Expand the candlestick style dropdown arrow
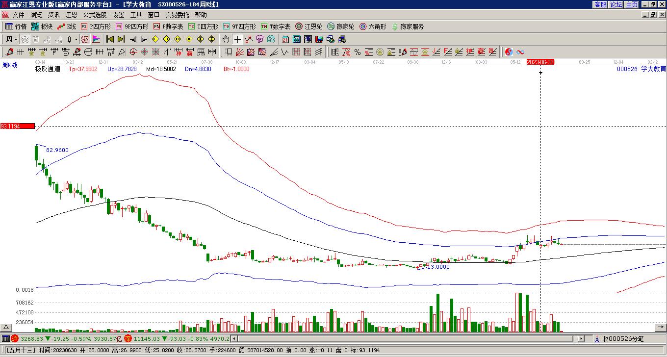Screen dimensions: 667x357 click(x=76, y=39)
